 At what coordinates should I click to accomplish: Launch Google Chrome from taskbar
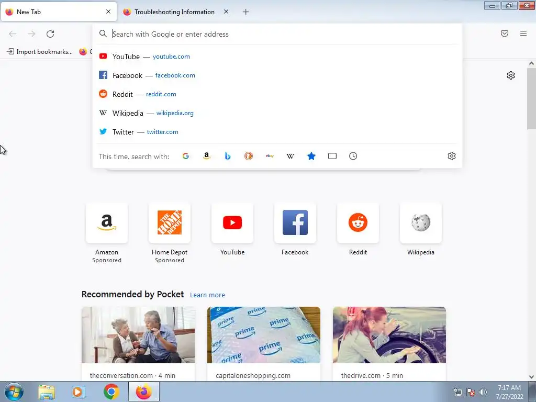point(111,392)
